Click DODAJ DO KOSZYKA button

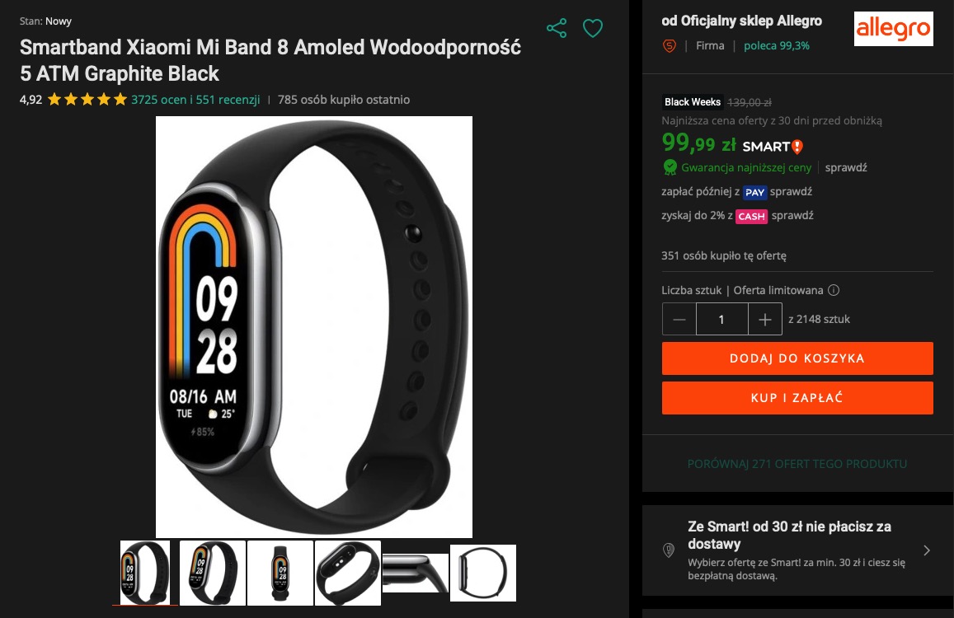[797, 358]
